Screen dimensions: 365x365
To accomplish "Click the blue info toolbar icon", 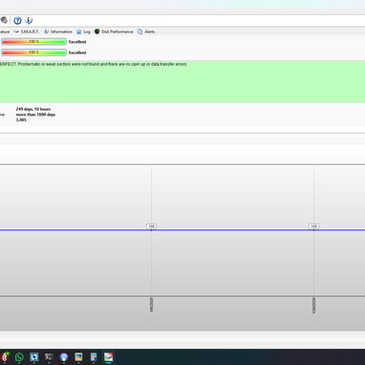I will 29,21.
